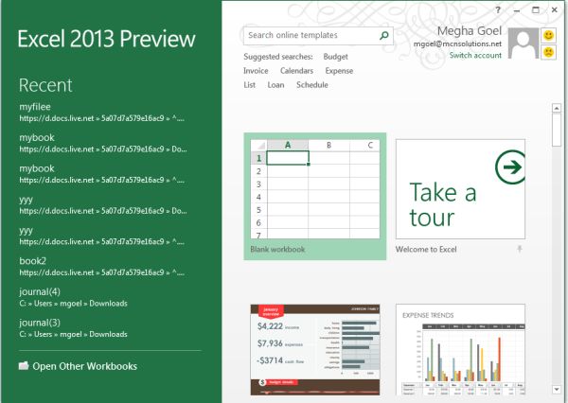Screen dimensions: 568x403
Task: Select the Expense suggested search
Action: tap(339, 71)
